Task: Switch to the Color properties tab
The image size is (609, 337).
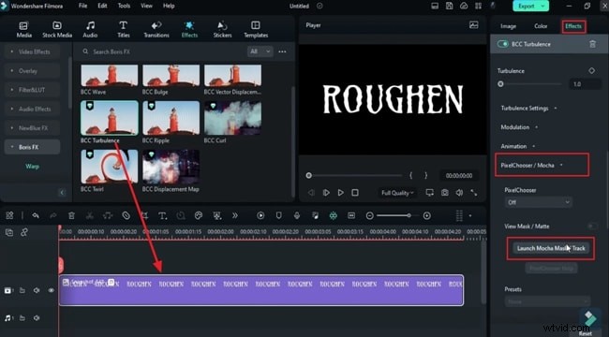Action: click(541, 26)
